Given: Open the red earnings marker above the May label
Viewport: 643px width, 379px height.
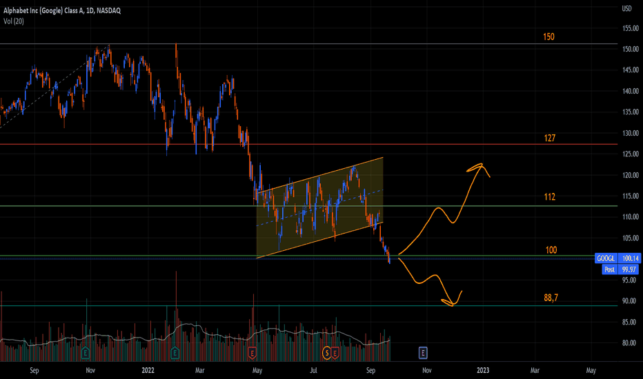Looking at the screenshot, I should [x=252, y=352].
